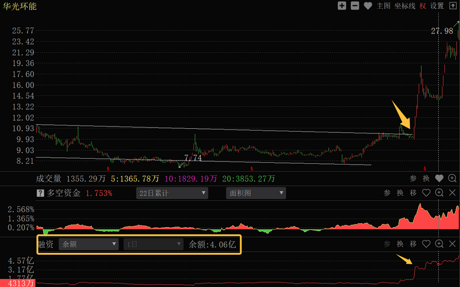Select the 主图 menu item
Image resolution: width=460 pixels, height=287 pixels.
[384, 6]
